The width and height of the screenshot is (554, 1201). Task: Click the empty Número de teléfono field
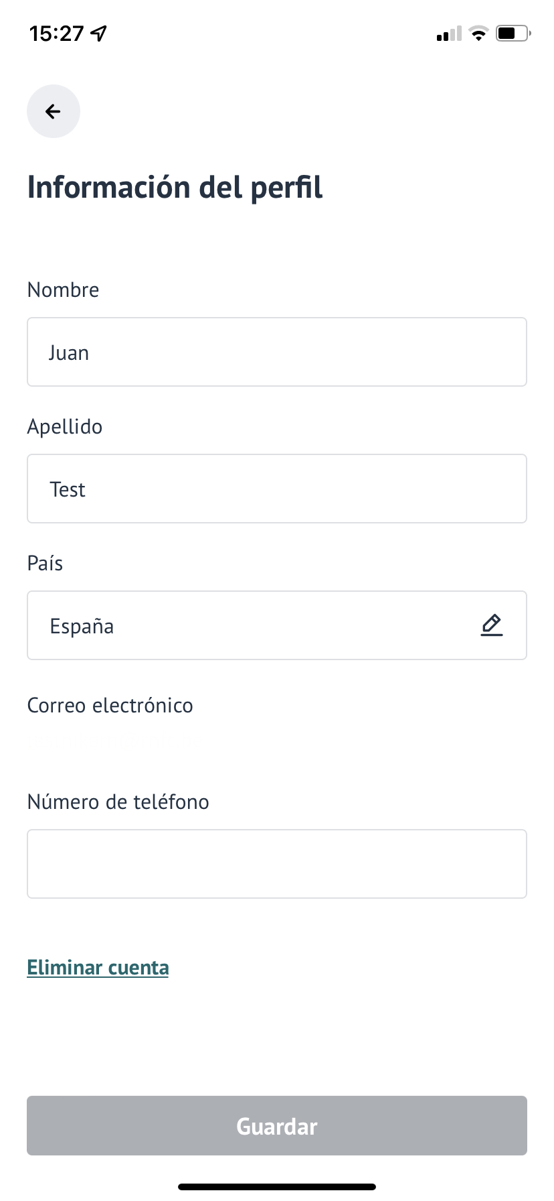tap(277, 864)
